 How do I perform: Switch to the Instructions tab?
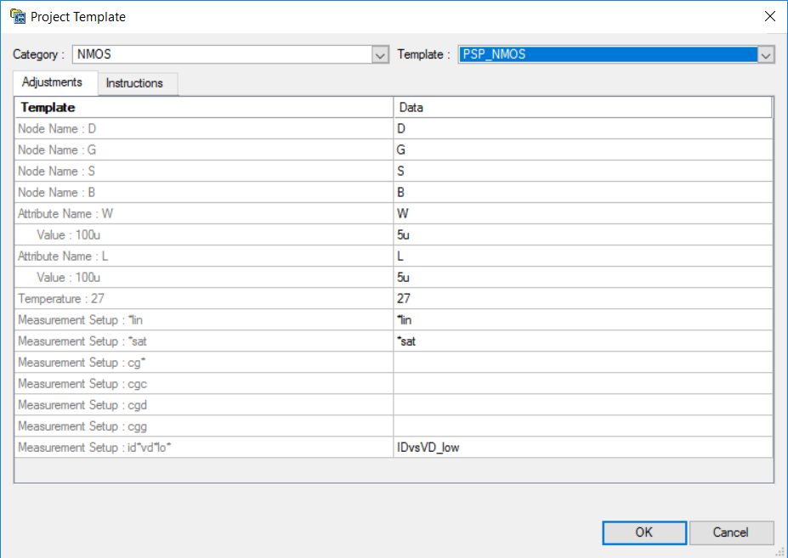(134, 83)
